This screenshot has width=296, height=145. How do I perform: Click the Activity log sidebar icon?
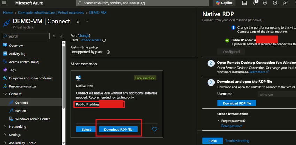click(5, 54)
